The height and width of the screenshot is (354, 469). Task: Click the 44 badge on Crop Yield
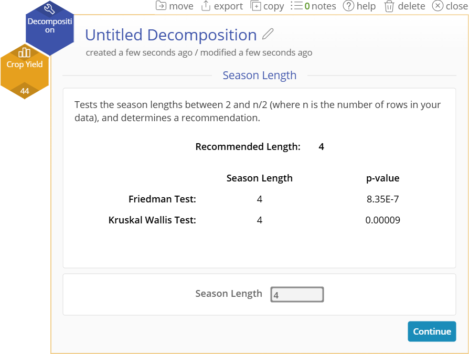point(25,91)
